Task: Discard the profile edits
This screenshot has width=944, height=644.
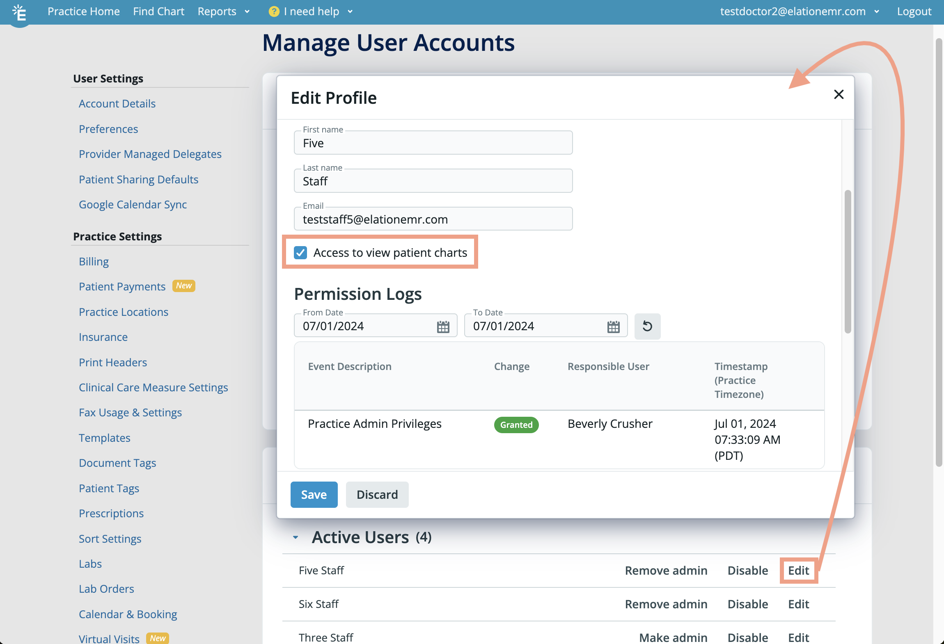Action: click(x=377, y=494)
